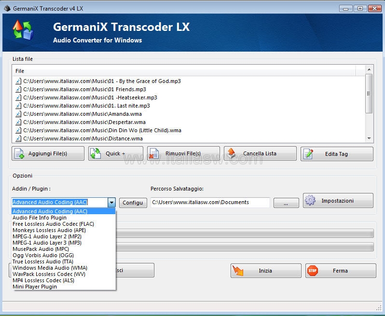Click file icon beside Din Din Wo.wma
The image size is (385, 316).
[x=18, y=130]
